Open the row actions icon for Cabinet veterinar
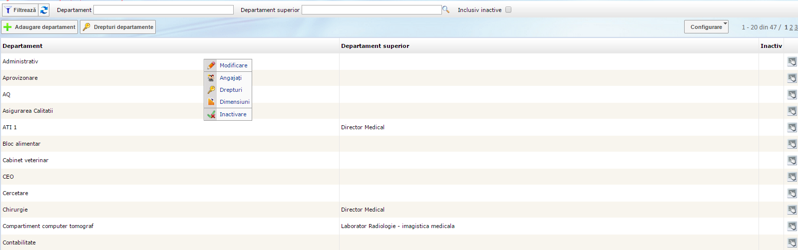The height and width of the screenshot is (250, 798). 792,161
